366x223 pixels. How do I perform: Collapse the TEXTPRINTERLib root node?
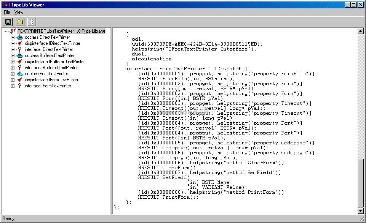coord(5,31)
